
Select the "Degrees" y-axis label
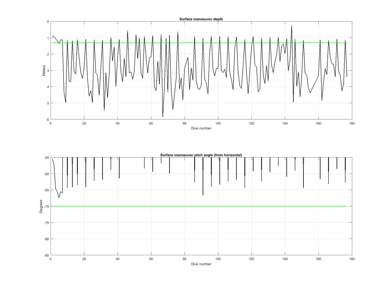41,206
